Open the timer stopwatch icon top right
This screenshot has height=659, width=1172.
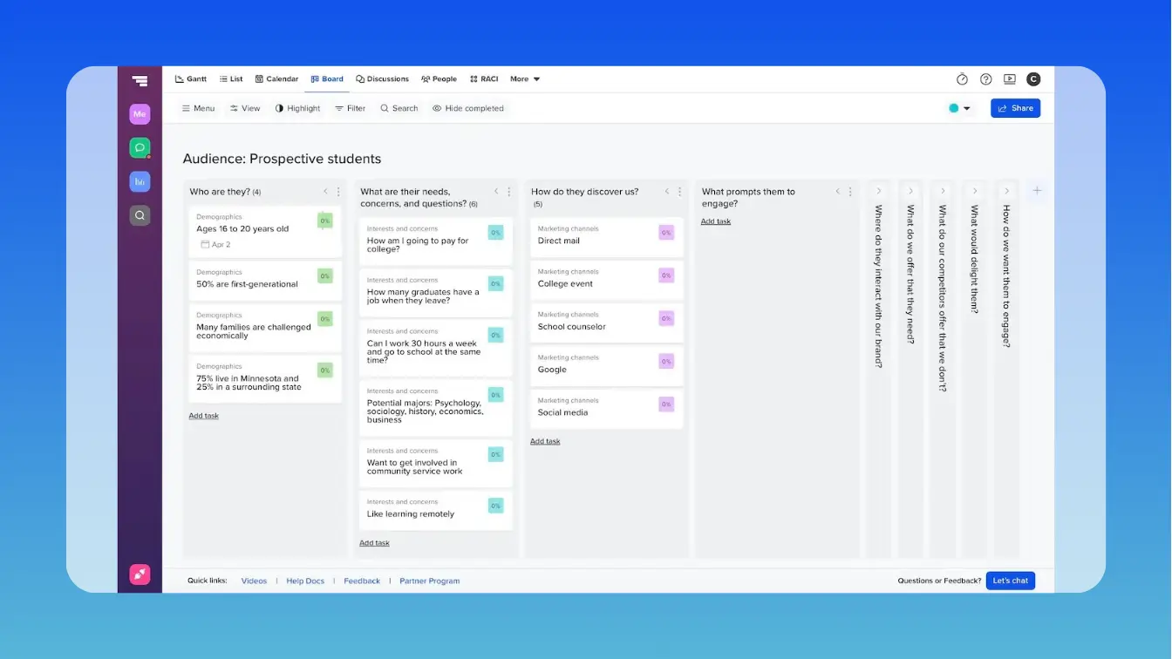coord(962,78)
